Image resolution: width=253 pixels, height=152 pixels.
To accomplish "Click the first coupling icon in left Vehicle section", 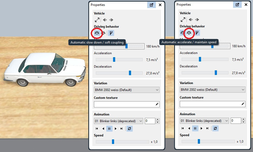I will (x=105, y=20).
